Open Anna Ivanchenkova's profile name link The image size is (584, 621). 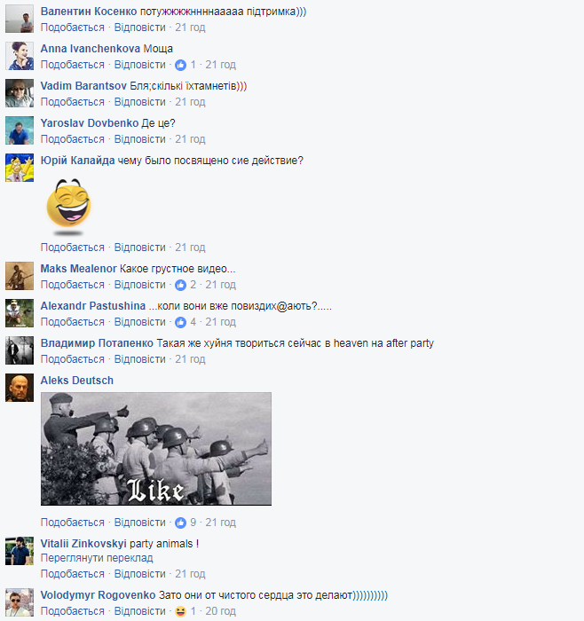[x=91, y=49]
